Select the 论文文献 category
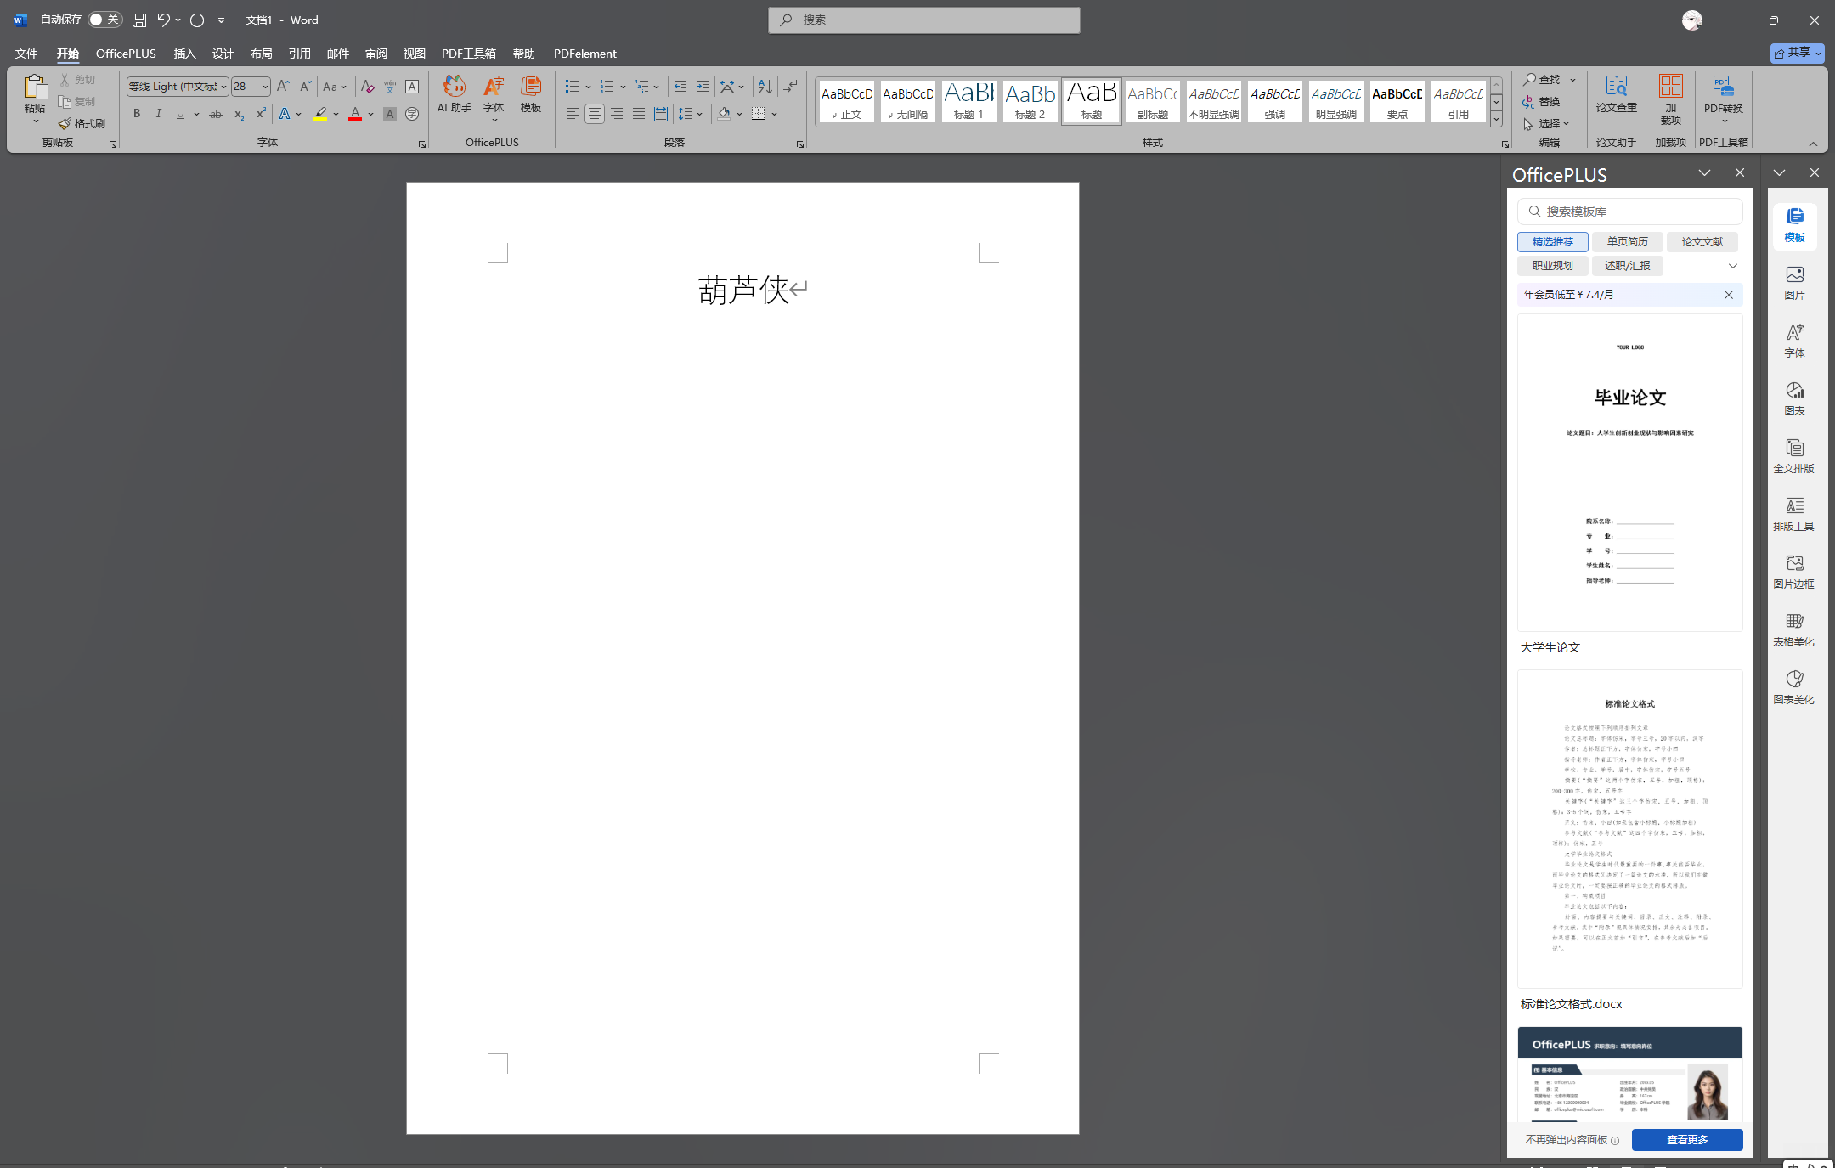1835x1168 pixels. coord(1702,242)
